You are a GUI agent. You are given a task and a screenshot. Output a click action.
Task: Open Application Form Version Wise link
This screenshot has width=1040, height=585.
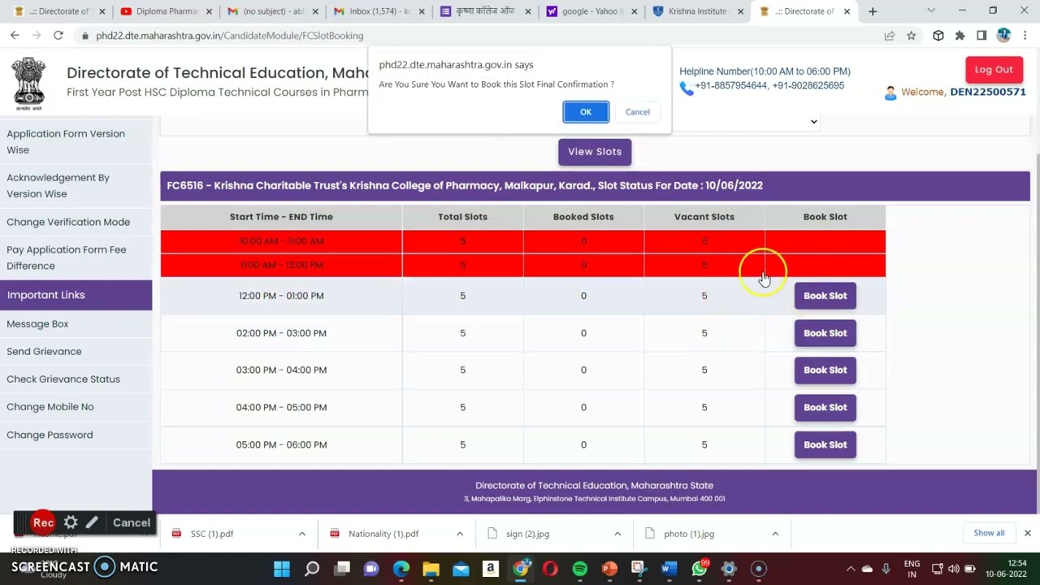click(x=66, y=142)
